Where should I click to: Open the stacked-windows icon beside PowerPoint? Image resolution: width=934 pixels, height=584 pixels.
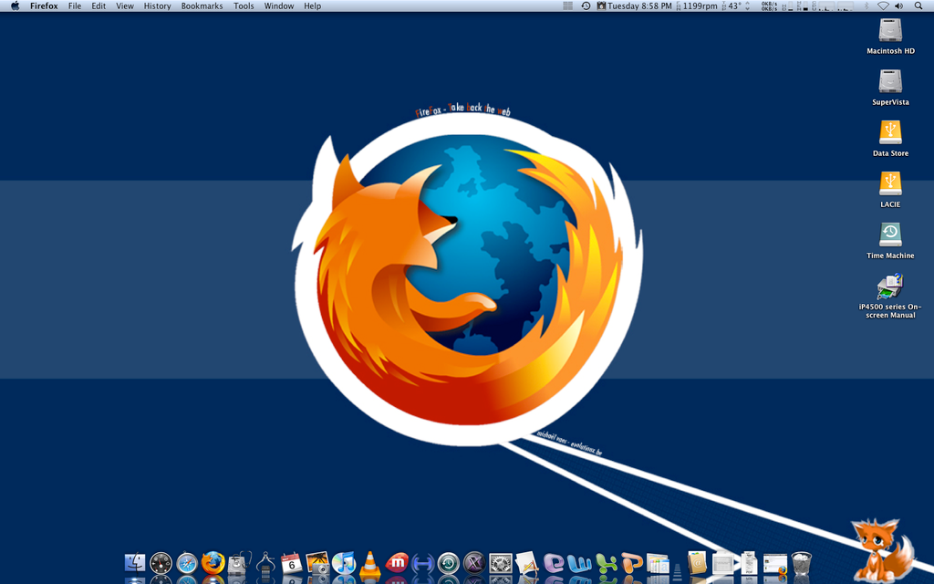click(658, 562)
